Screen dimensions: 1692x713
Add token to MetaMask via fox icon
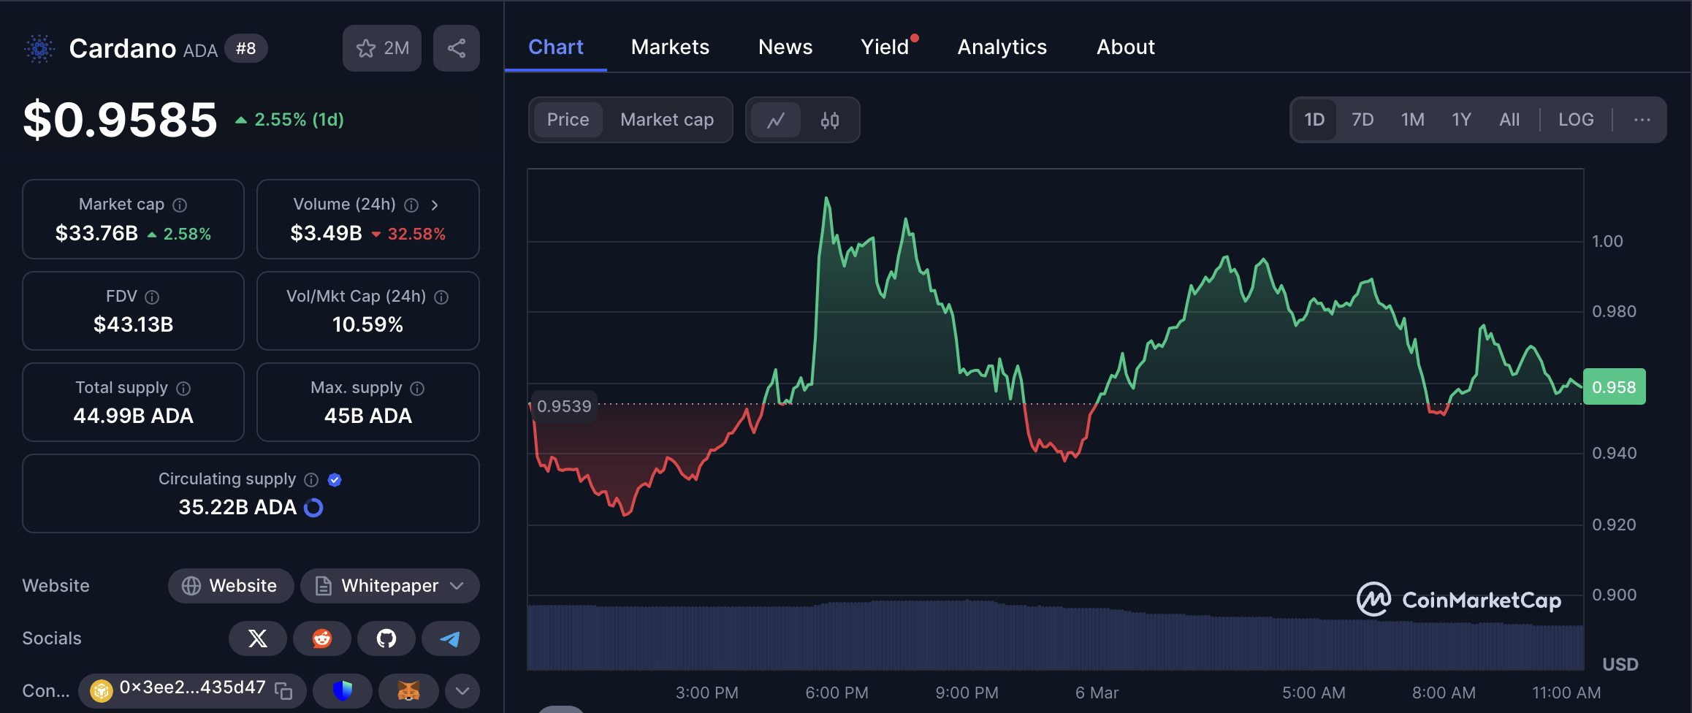pyautogui.click(x=408, y=690)
